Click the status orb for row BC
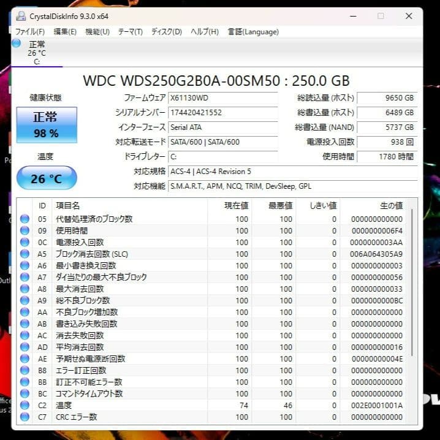440x440 pixels. (x=25, y=393)
